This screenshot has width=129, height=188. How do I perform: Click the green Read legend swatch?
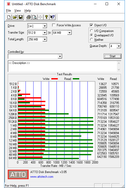click(x=76, y=79)
